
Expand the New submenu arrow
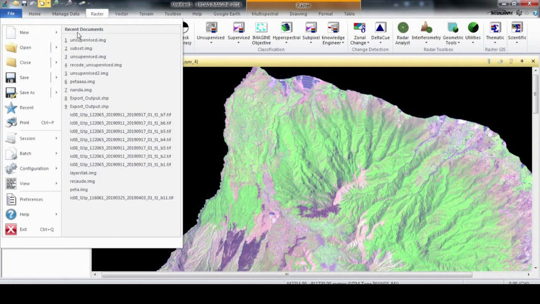pos(56,33)
